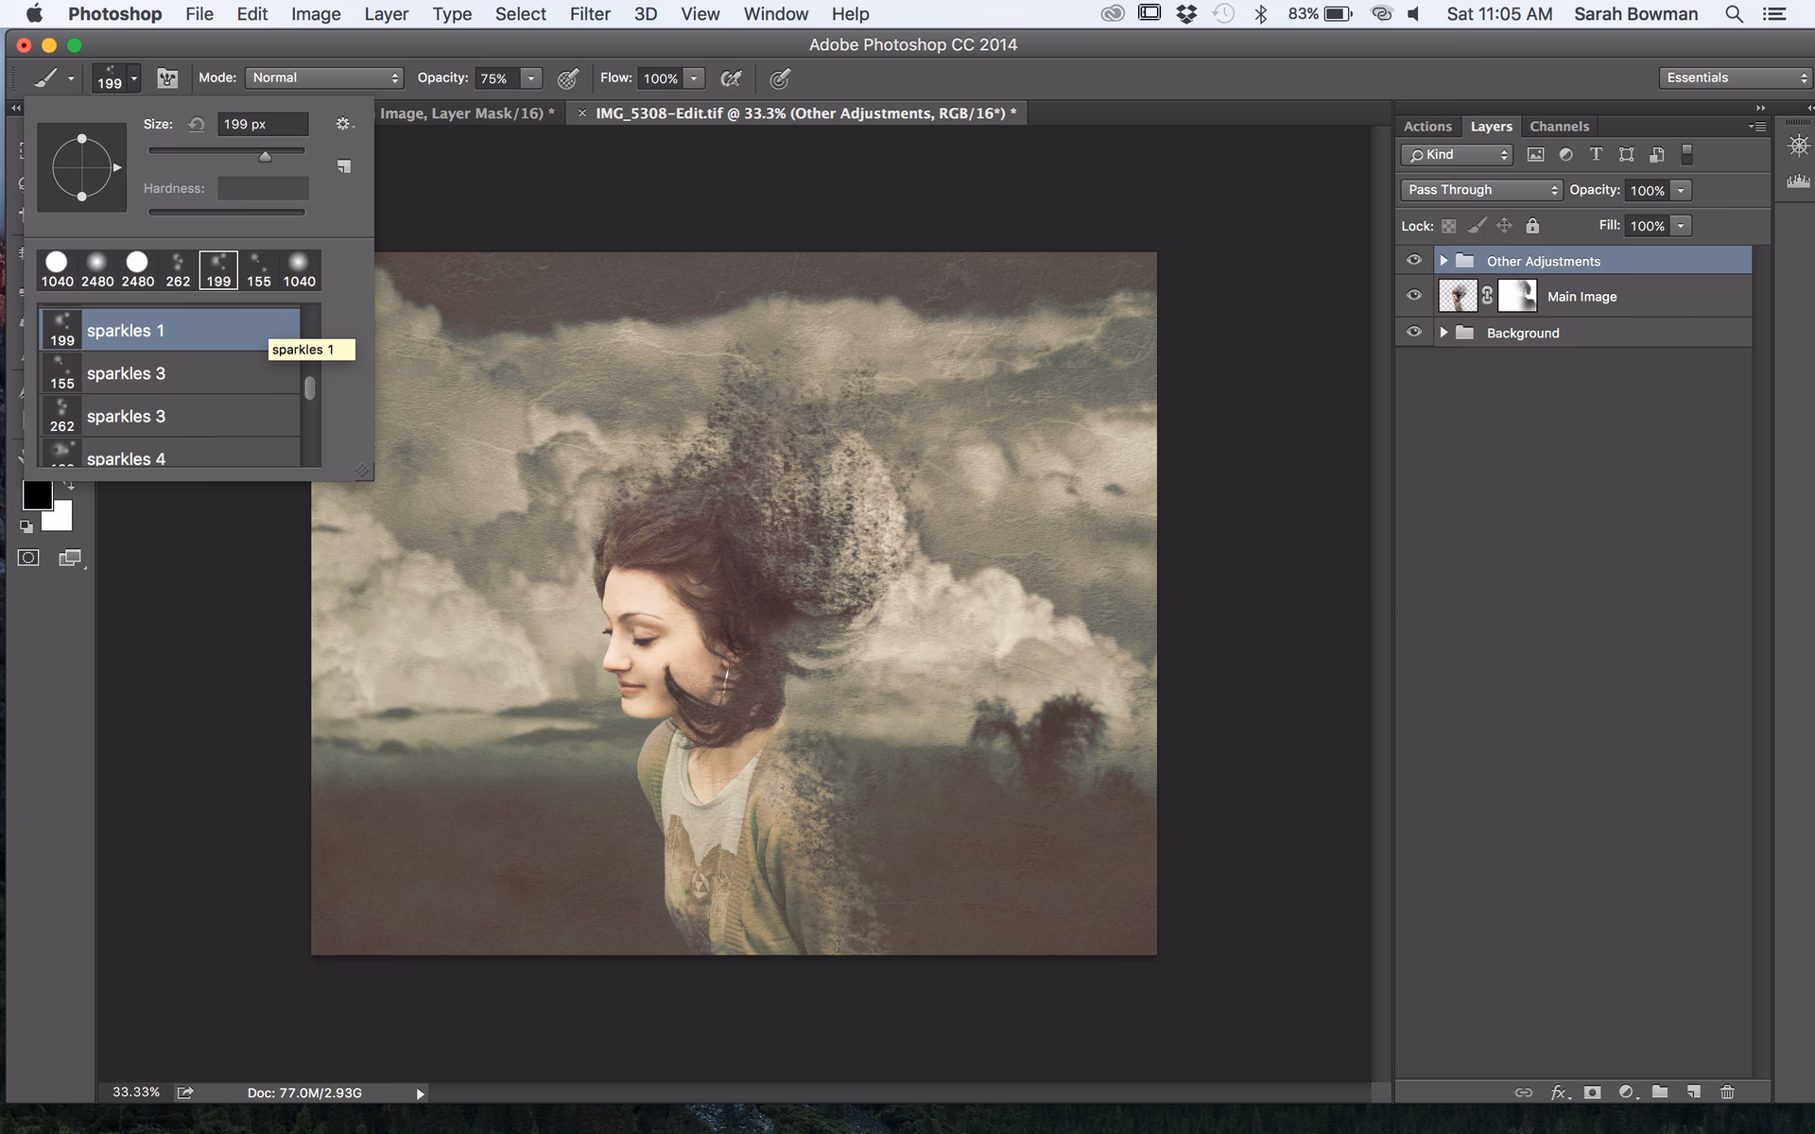The width and height of the screenshot is (1815, 1134).
Task: Link layers using the chain icon
Action: point(1524,1091)
